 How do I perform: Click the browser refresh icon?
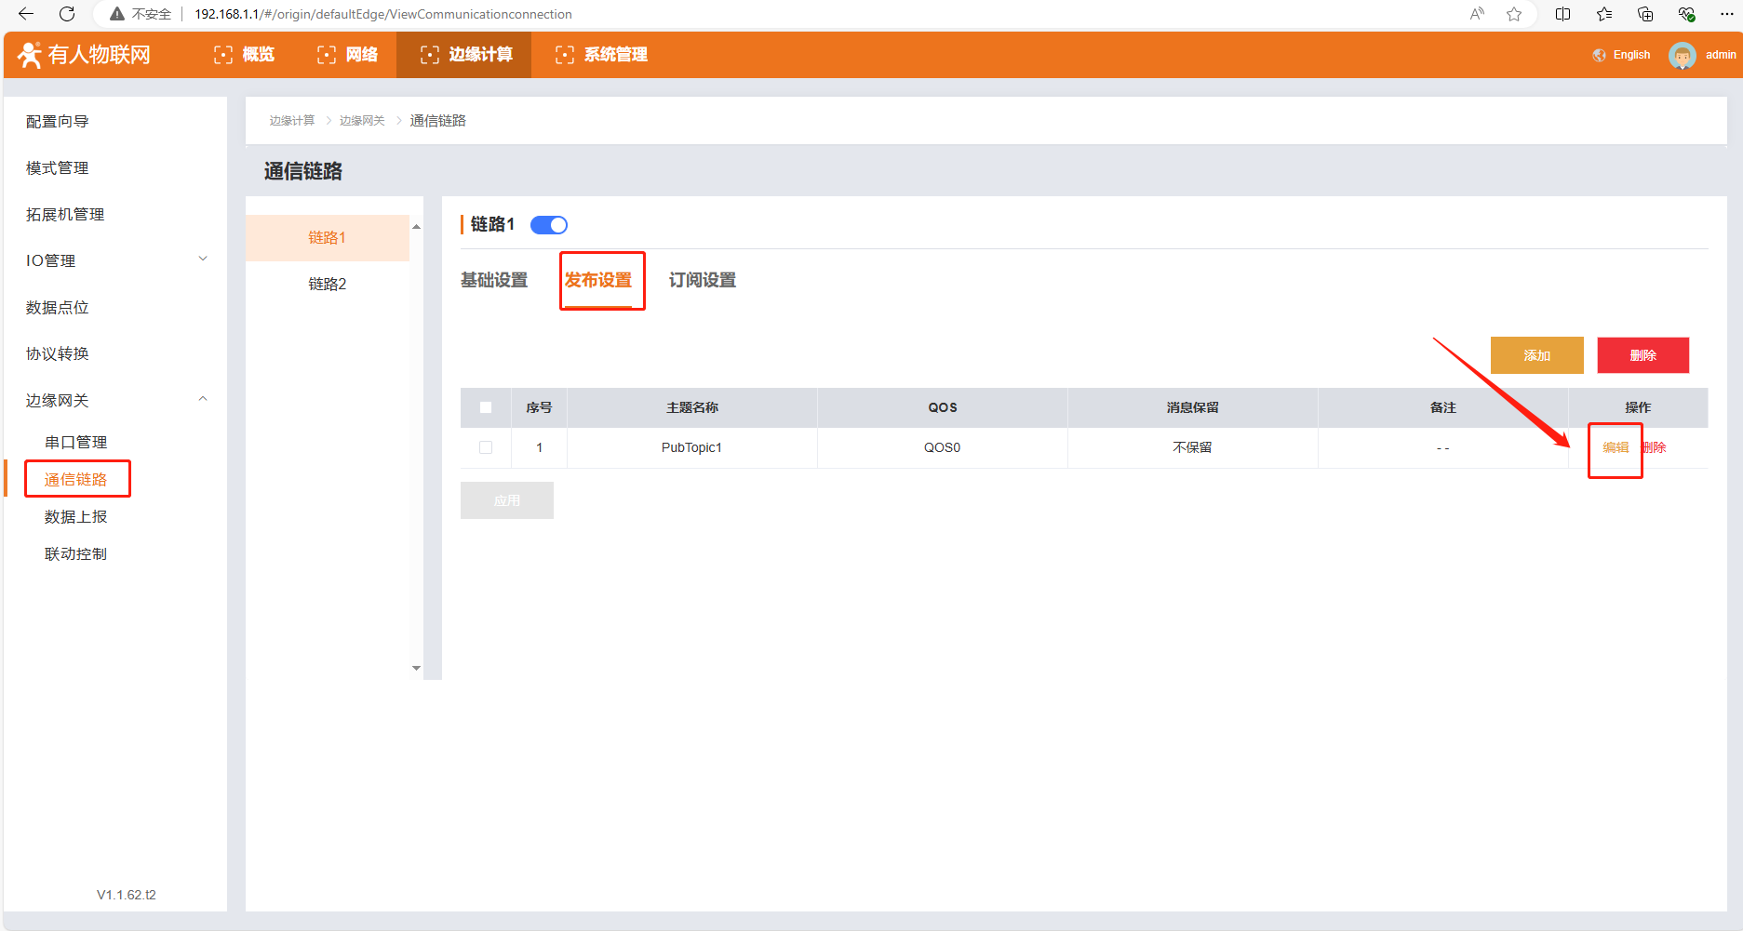67,14
